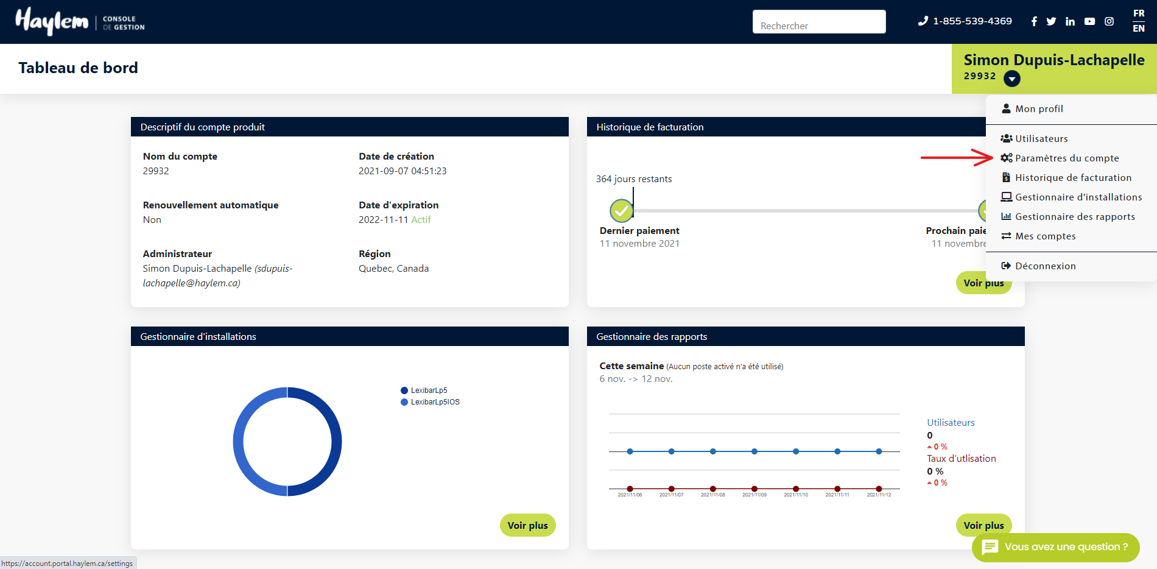The height and width of the screenshot is (569, 1157).
Task: Click the Rechercher search field
Action: [x=818, y=22]
